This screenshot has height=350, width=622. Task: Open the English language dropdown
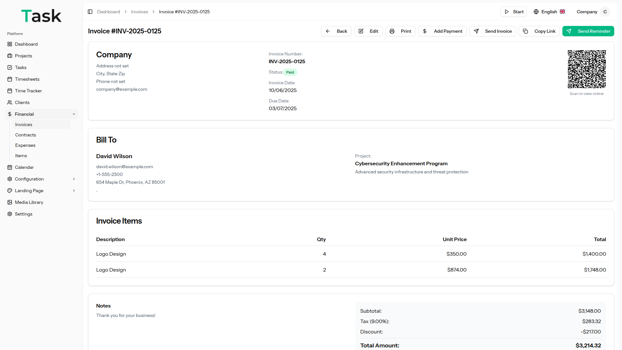click(x=549, y=12)
